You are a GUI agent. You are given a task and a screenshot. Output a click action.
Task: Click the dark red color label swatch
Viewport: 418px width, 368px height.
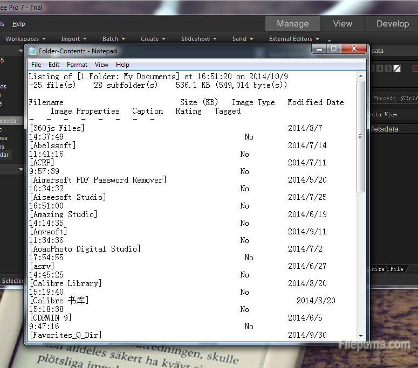point(415,68)
